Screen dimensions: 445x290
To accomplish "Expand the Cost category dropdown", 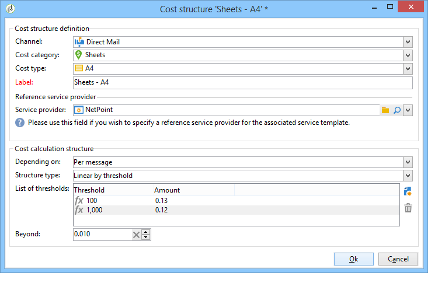I will pos(408,55).
